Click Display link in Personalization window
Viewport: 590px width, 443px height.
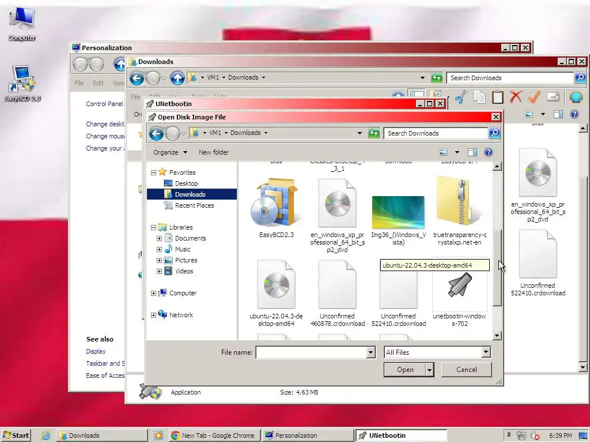[96, 351]
